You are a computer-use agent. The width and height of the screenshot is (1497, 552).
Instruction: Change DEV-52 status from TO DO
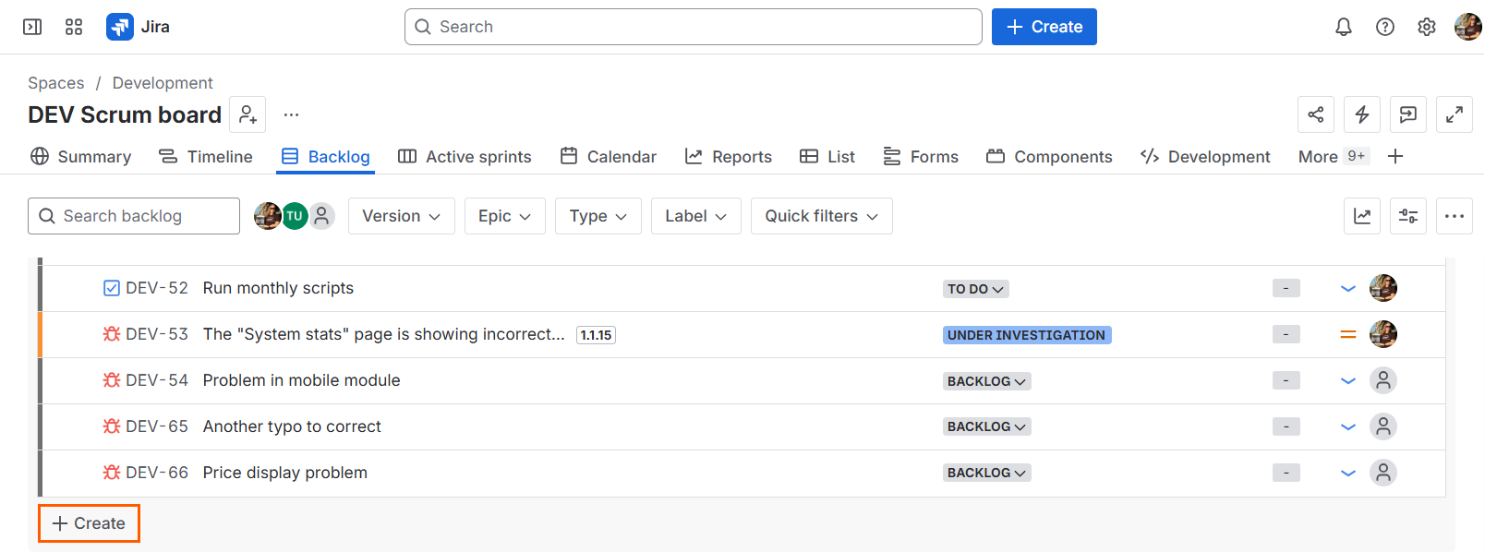click(975, 289)
